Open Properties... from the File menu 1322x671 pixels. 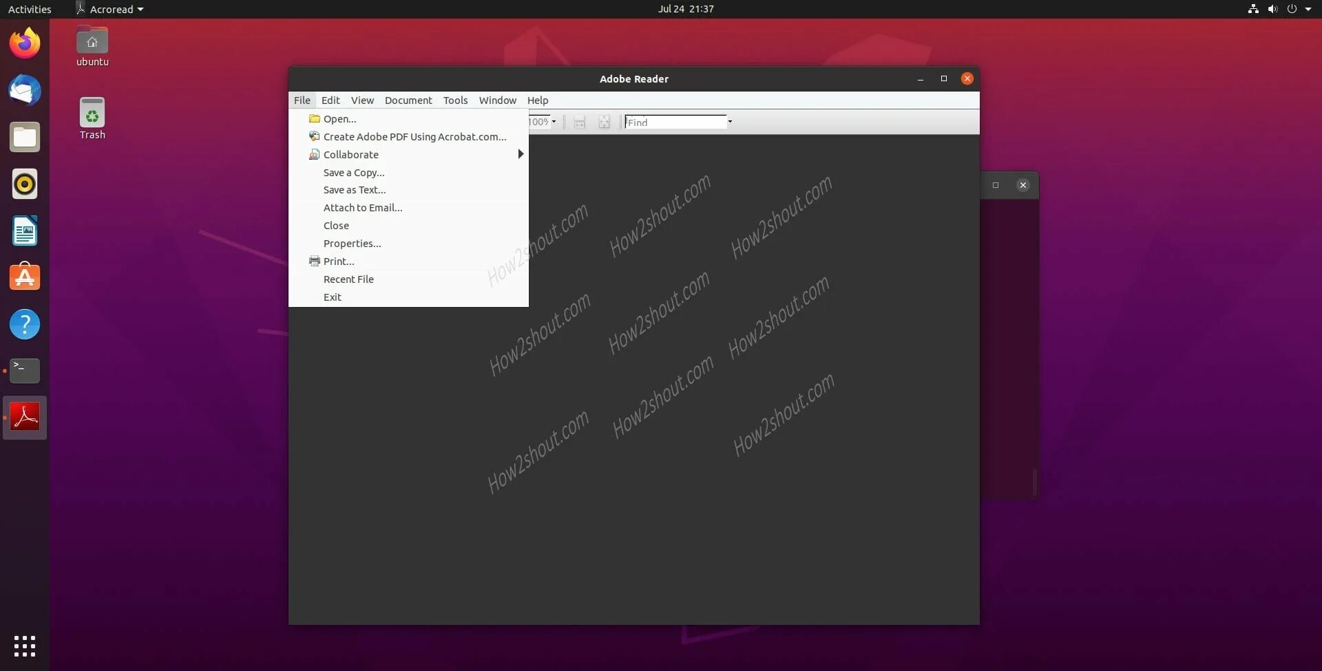(x=408, y=244)
